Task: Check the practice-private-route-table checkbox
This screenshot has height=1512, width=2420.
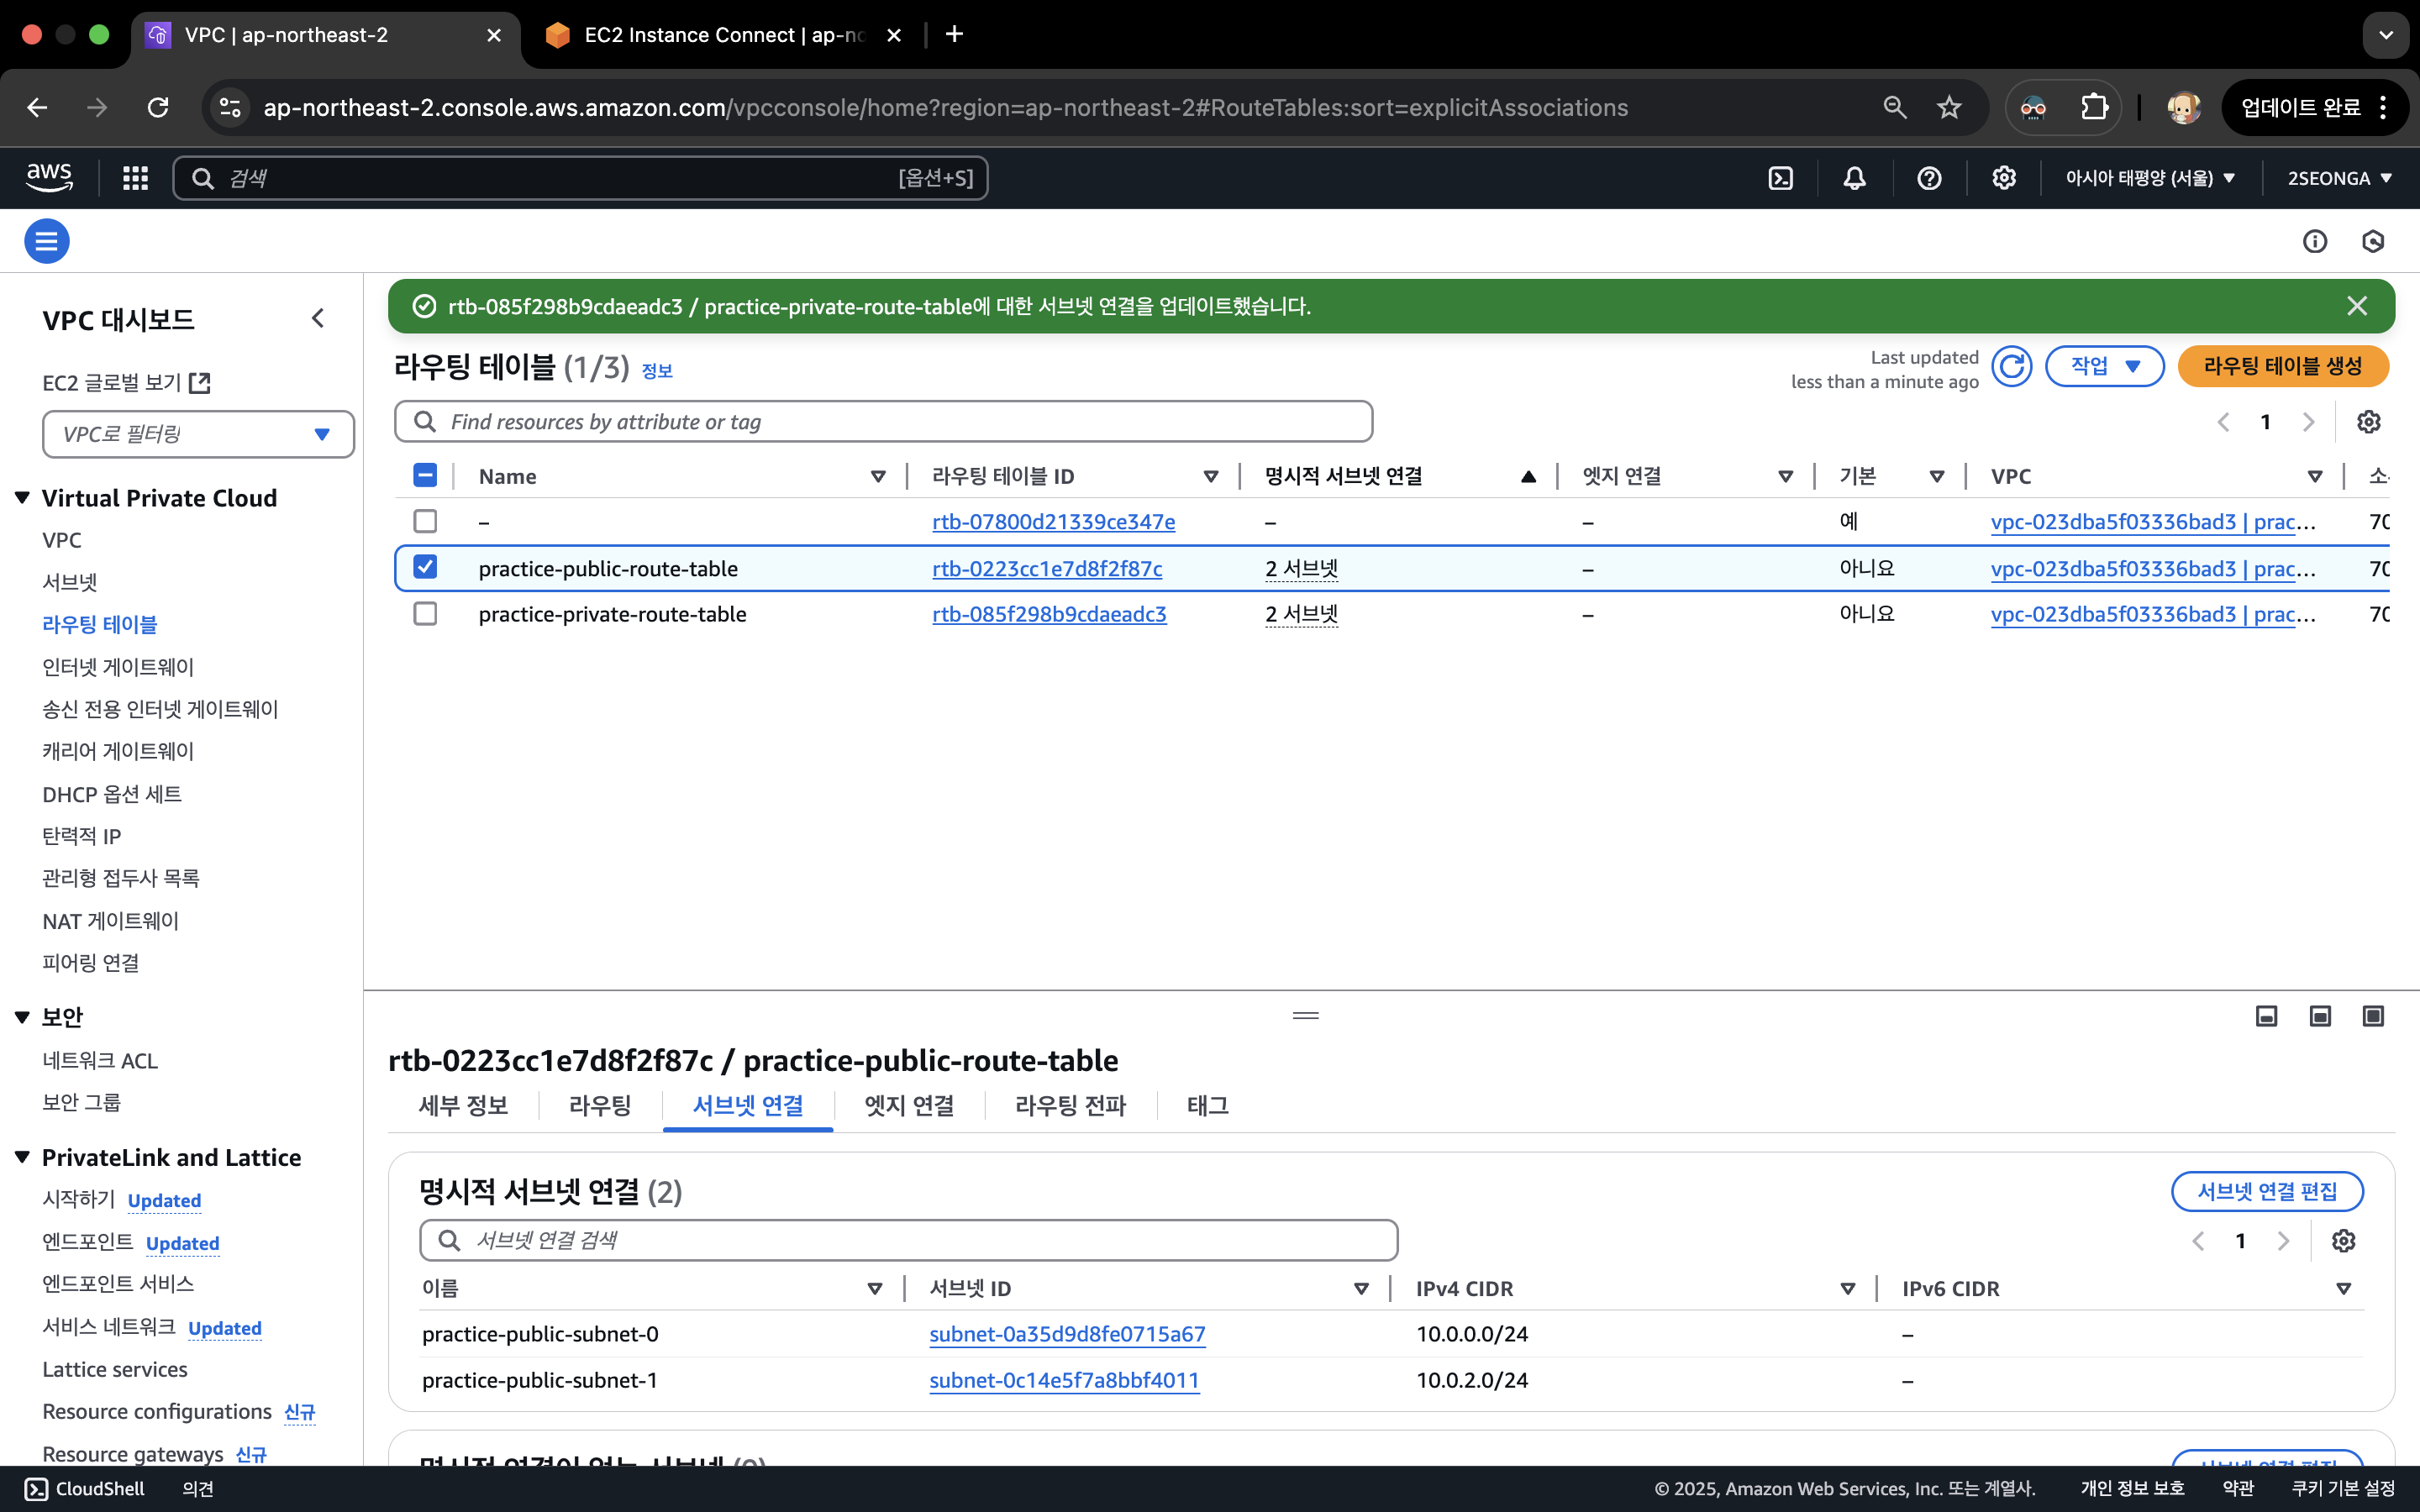Action: [425, 614]
